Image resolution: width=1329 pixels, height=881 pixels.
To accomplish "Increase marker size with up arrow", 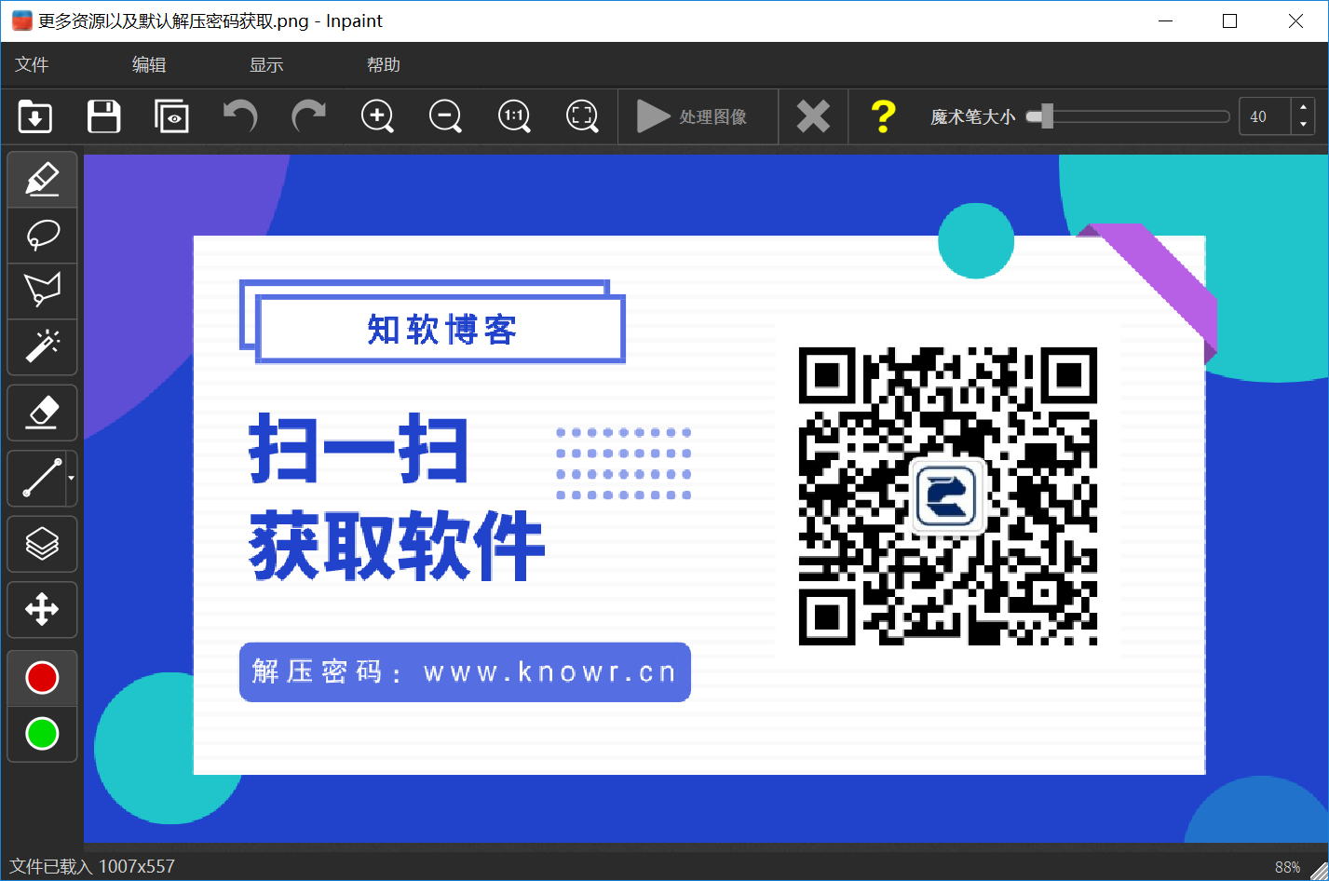I will pyautogui.click(x=1303, y=108).
